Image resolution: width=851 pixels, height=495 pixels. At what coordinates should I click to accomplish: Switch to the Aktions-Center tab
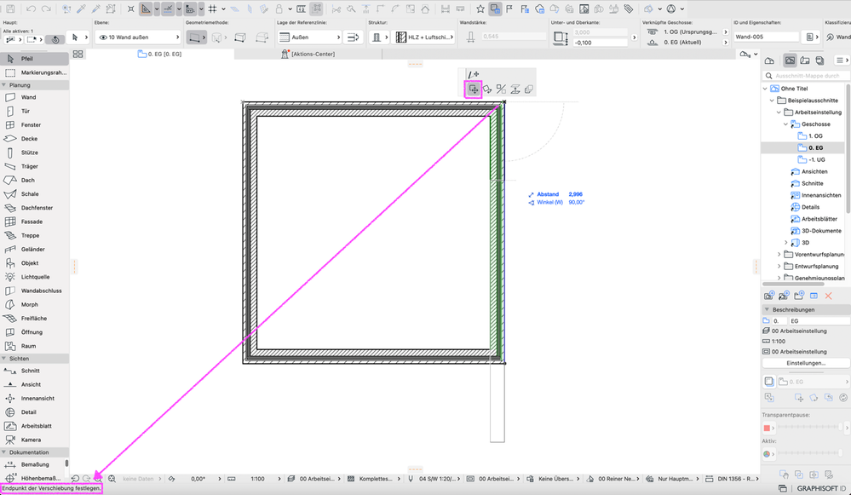point(308,54)
